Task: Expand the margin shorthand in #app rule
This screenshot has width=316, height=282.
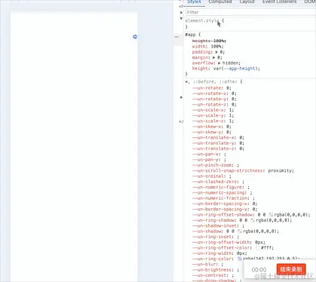Action: (213, 57)
